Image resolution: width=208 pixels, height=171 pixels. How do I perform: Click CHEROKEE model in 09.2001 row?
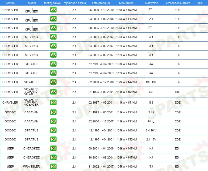[x=31, y=148]
